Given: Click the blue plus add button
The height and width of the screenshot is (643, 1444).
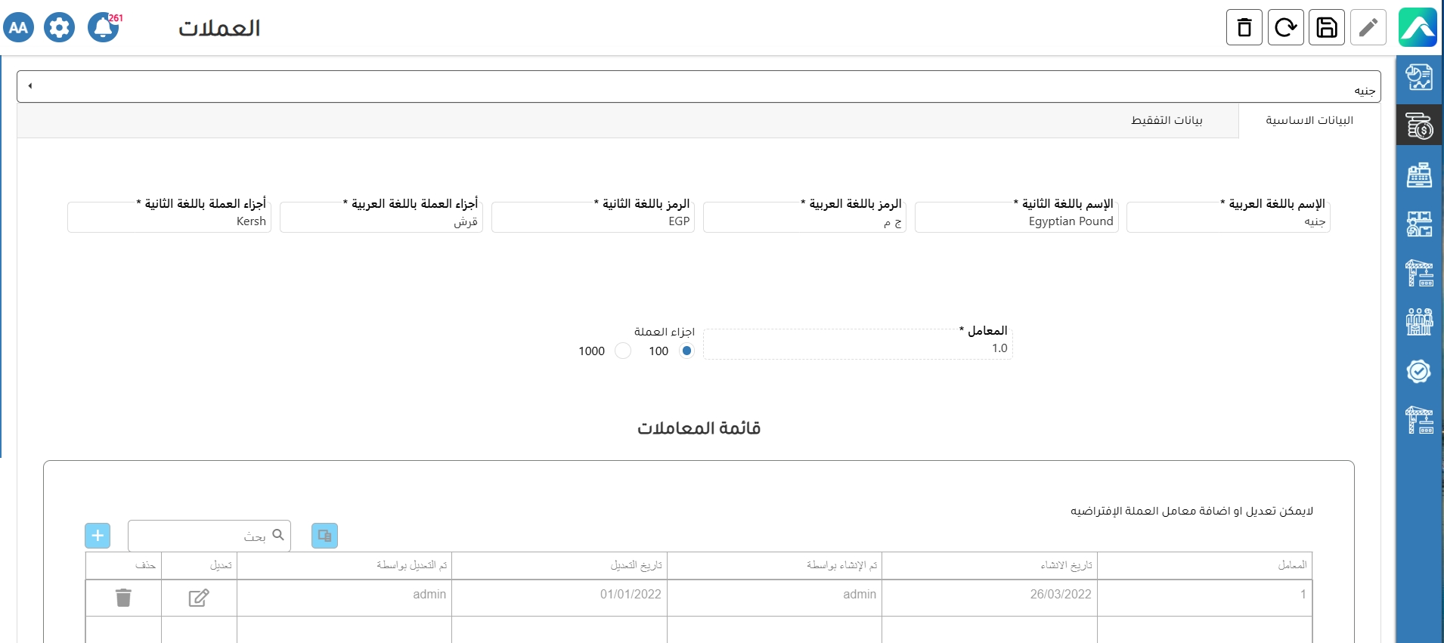Looking at the screenshot, I should point(98,536).
